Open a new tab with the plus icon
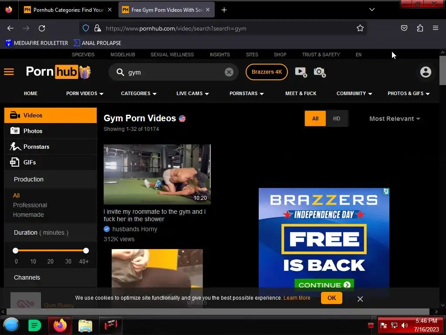 [x=224, y=10]
